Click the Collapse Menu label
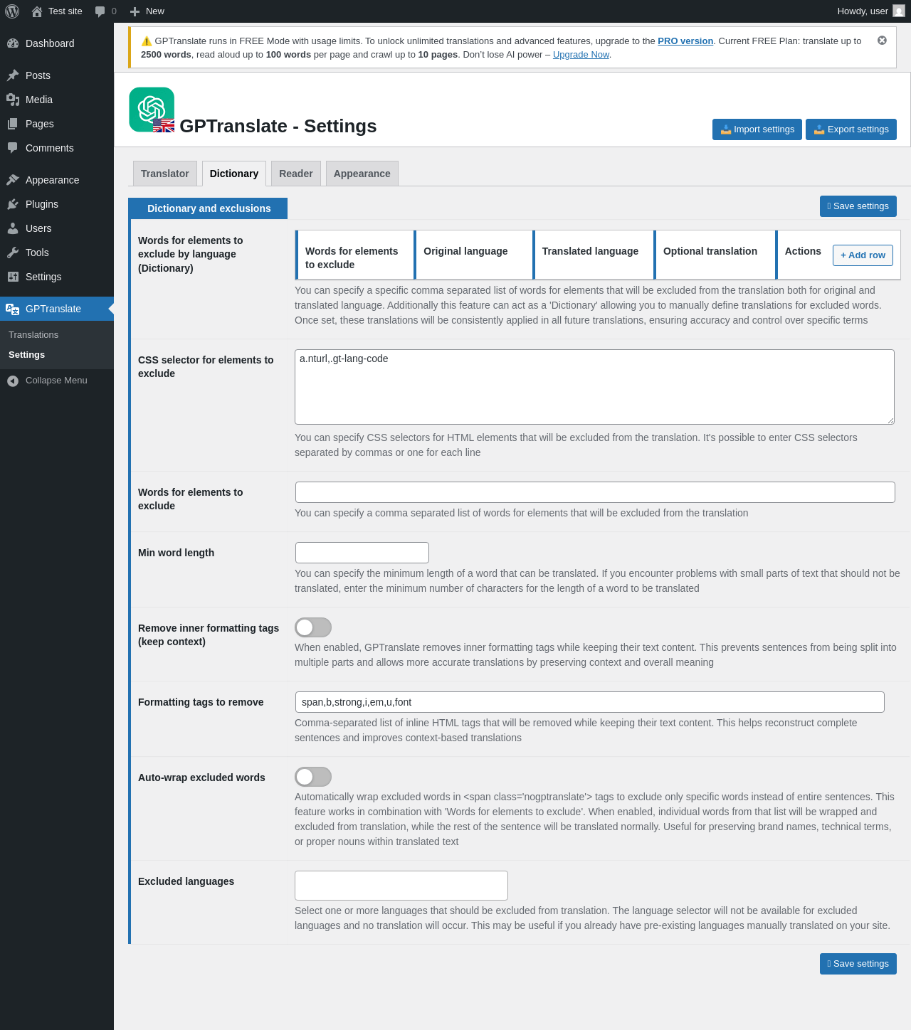 click(56, 381)
